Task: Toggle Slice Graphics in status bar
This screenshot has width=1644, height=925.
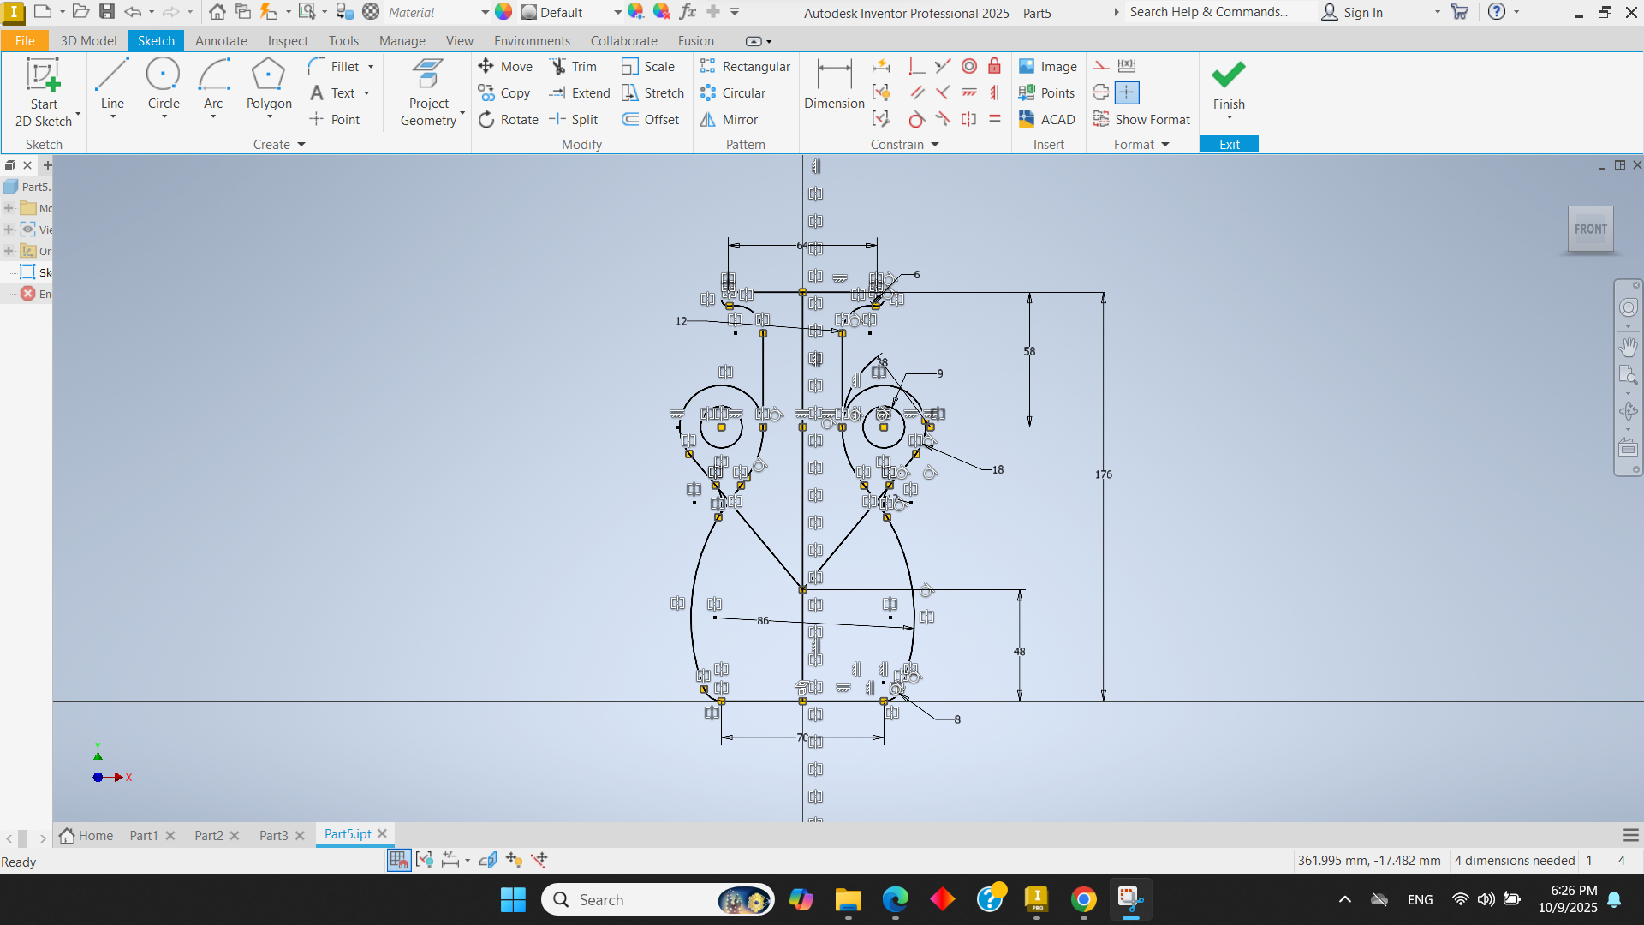Action: [488, 860]
